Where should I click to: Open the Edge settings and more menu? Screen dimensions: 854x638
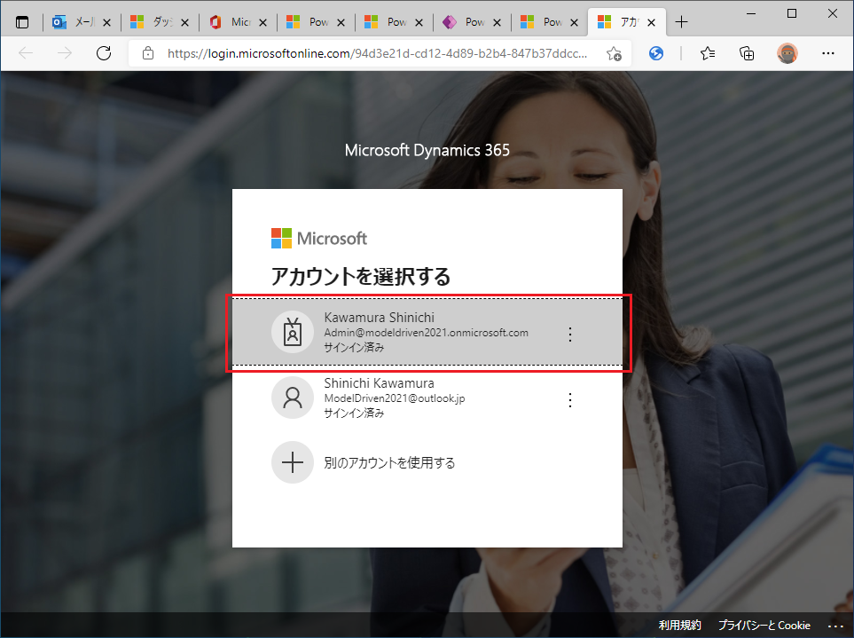(828, 53)
